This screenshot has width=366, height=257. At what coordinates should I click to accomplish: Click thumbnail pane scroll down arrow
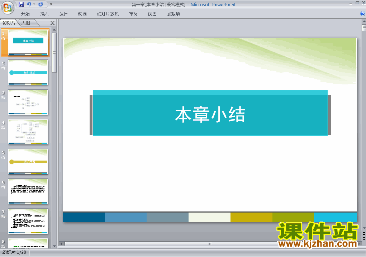54,246
